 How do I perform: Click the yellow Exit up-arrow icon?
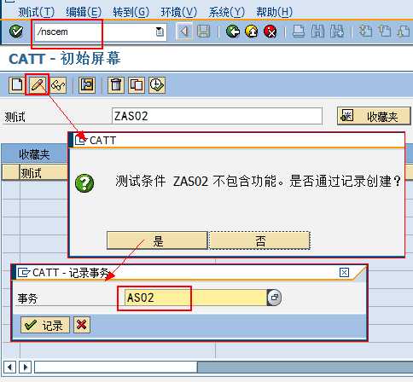[252, 32]
